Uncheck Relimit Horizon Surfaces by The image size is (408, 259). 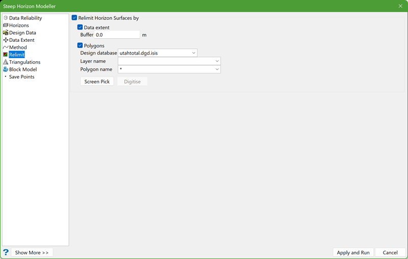[x=74, y=18]
